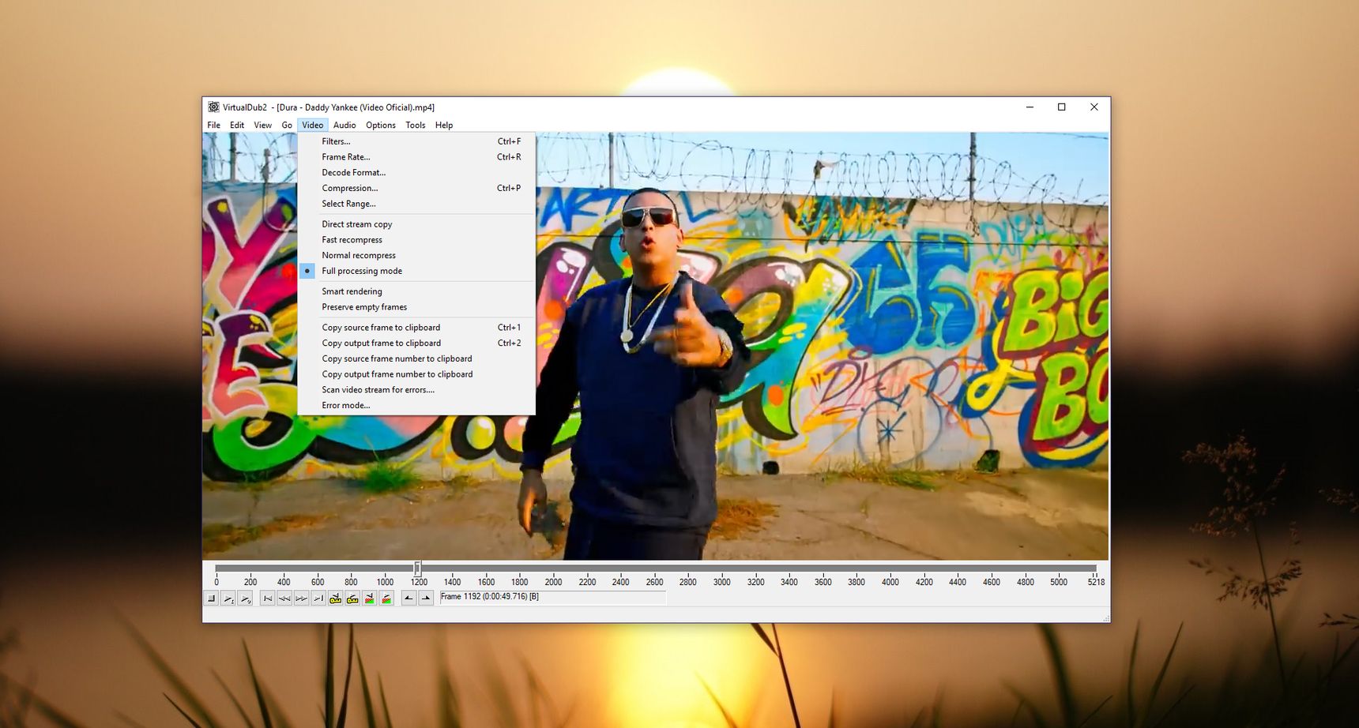Open the Help menu

[444, 125]
